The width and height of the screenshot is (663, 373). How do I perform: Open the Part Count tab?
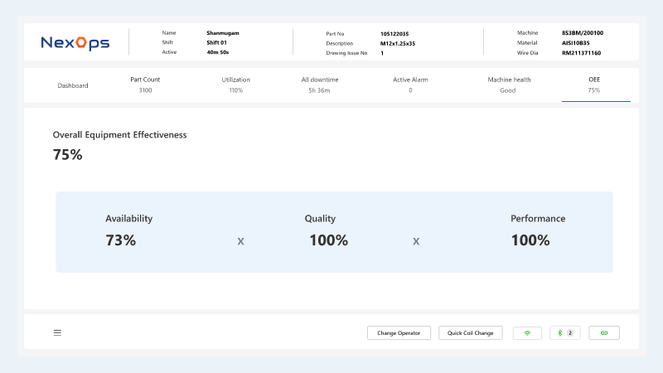point(145,85)
